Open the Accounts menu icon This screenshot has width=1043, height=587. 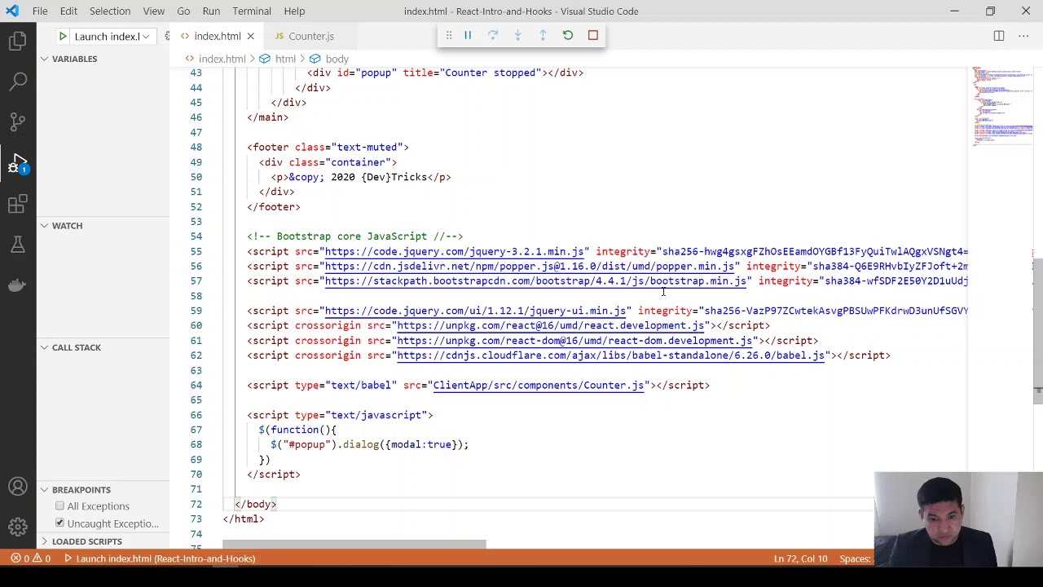pos(18,487)
